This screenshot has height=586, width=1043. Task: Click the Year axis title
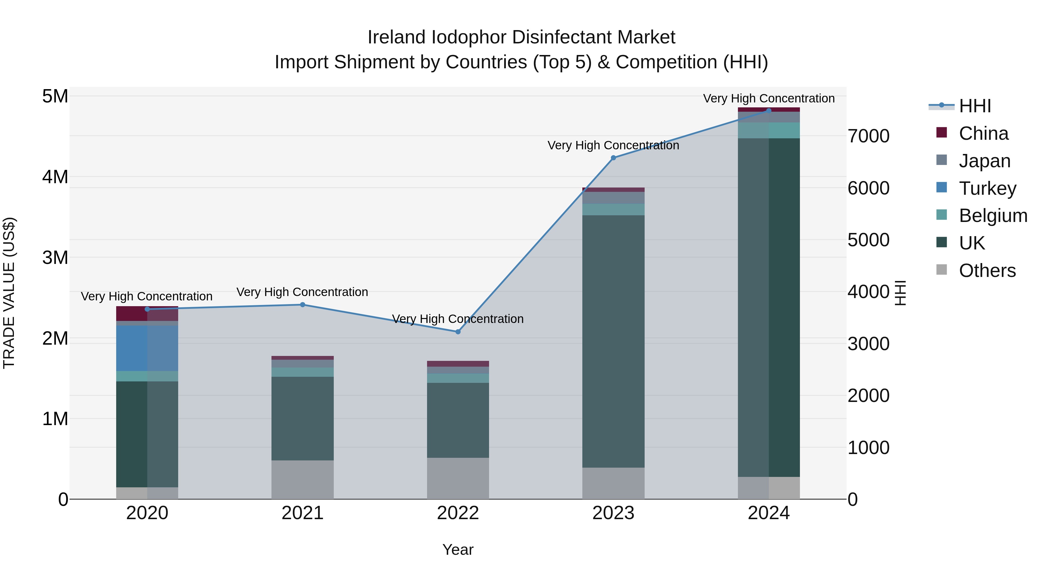458,550
